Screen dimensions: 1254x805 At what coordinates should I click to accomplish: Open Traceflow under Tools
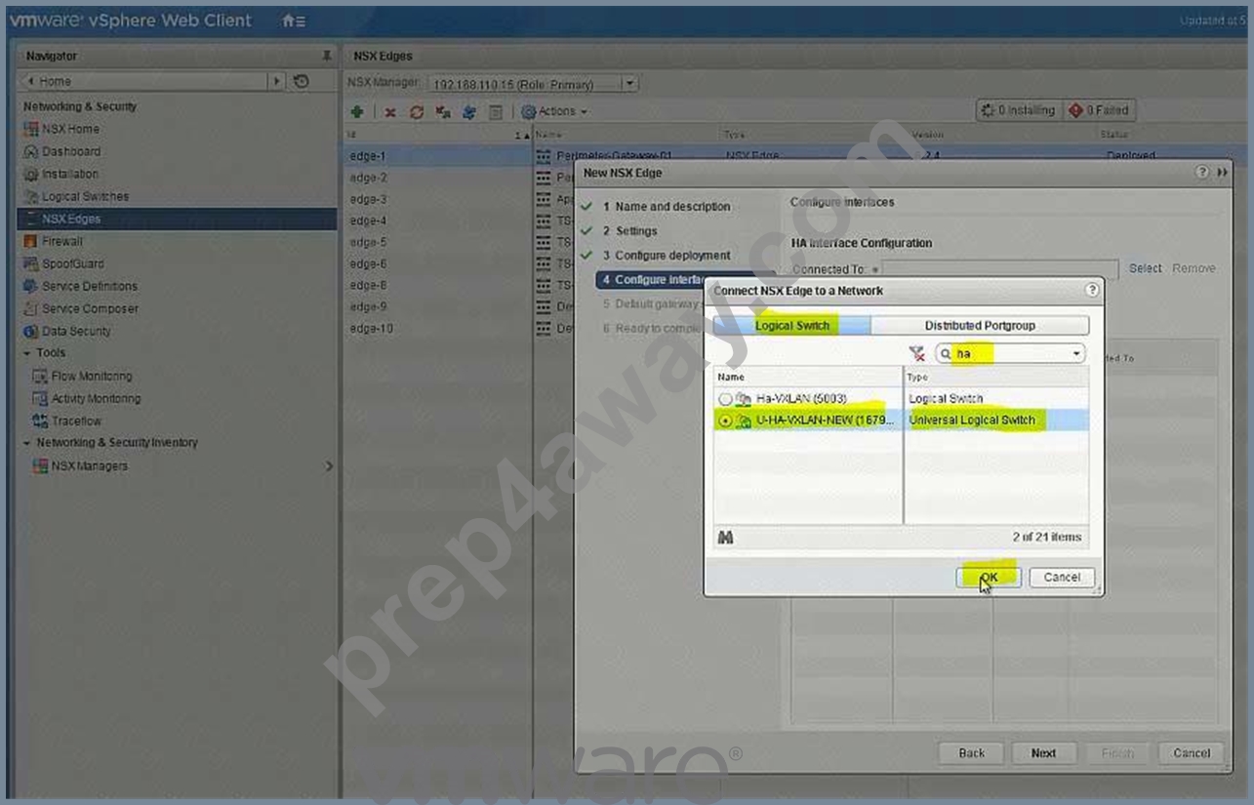pos(76,421)
